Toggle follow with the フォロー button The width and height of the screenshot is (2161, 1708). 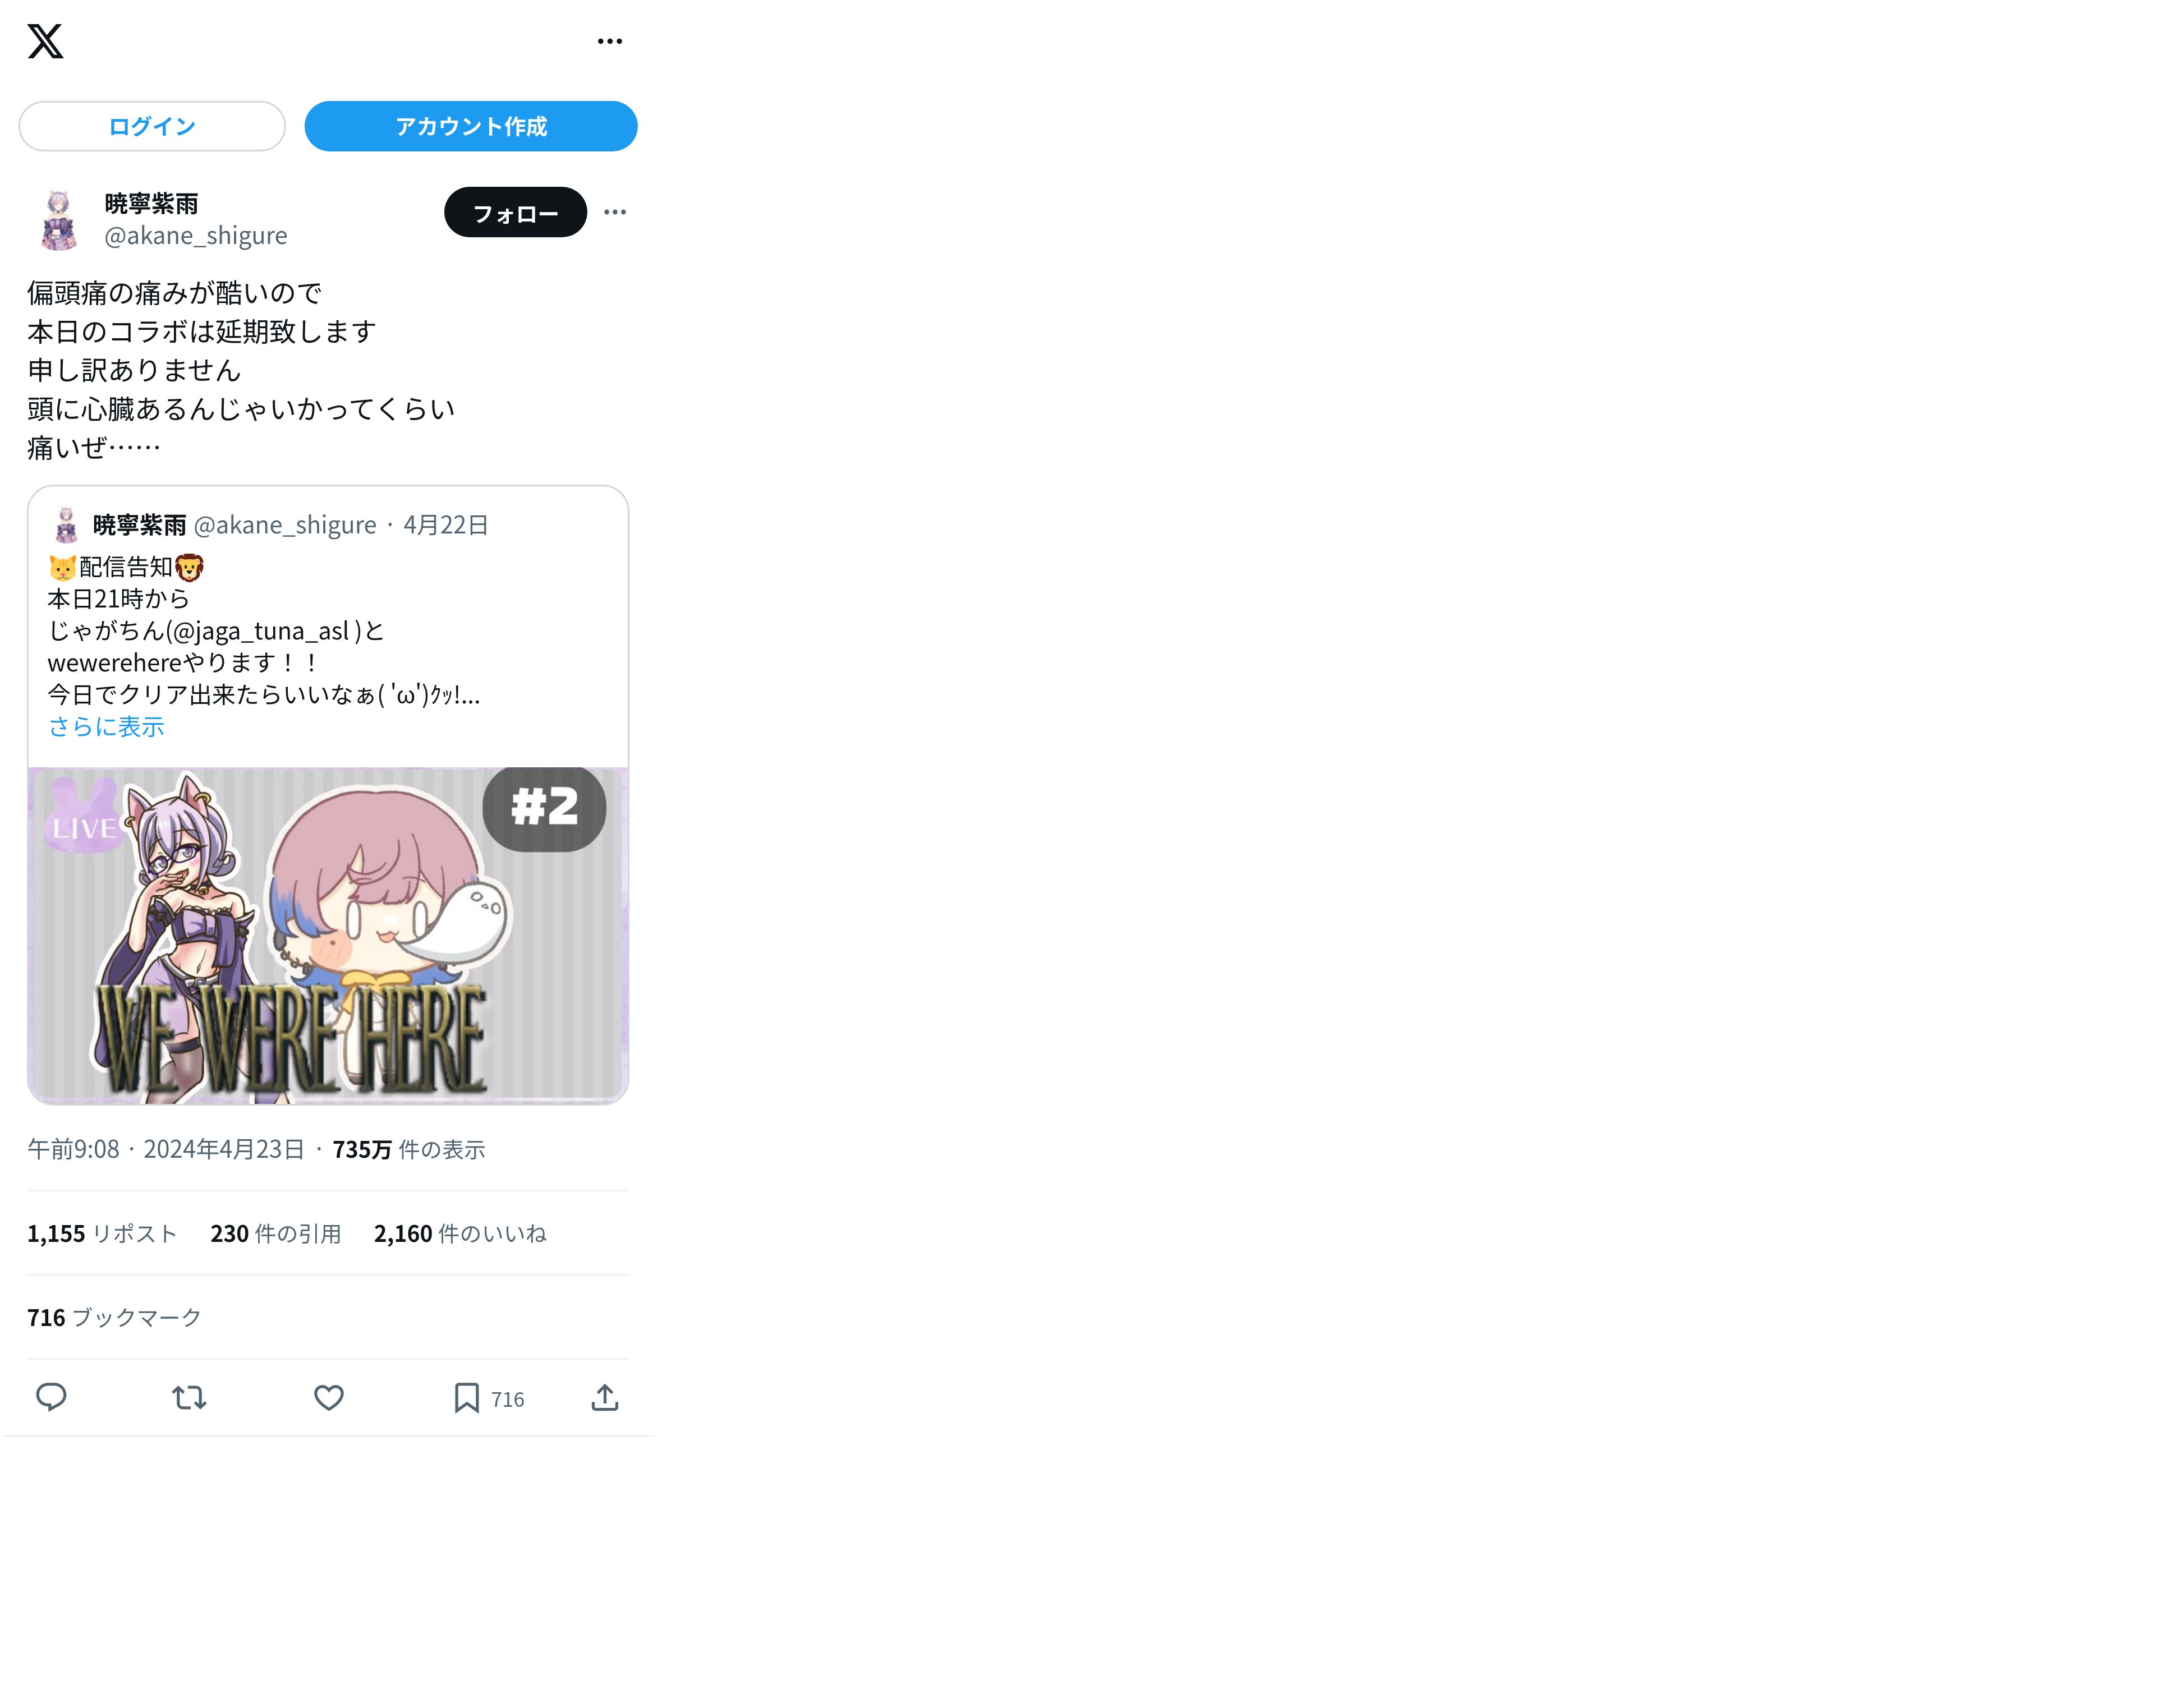click(515, 212)
